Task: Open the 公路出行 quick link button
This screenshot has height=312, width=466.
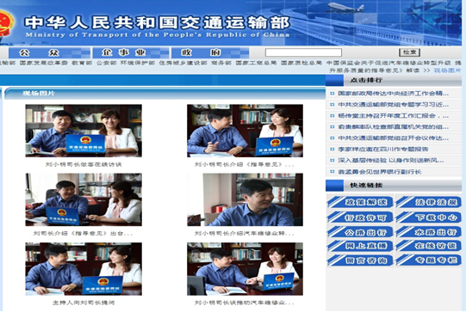Action: click(360, 232)
